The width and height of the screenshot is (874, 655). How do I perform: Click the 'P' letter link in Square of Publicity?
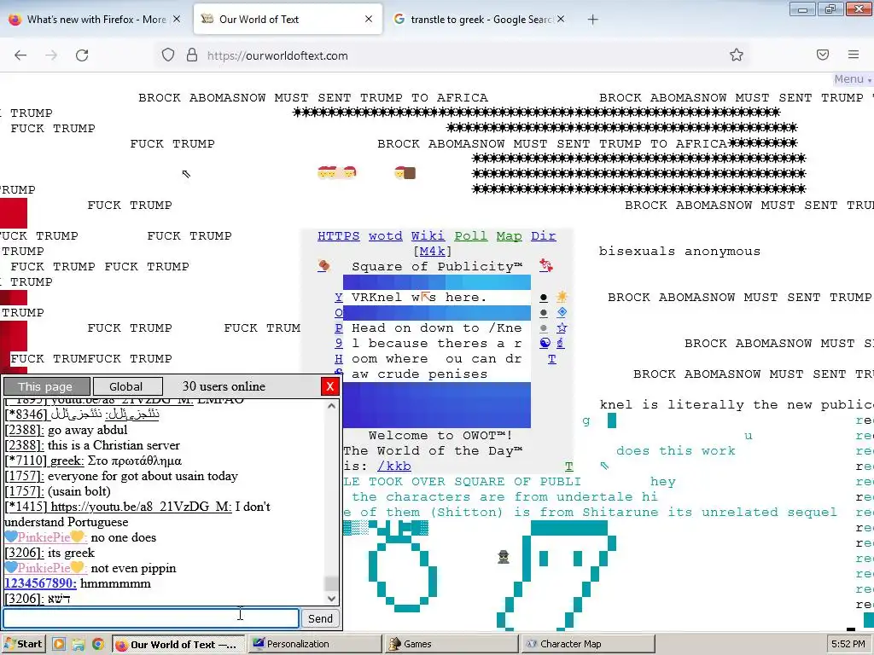(x=338, y=327)
